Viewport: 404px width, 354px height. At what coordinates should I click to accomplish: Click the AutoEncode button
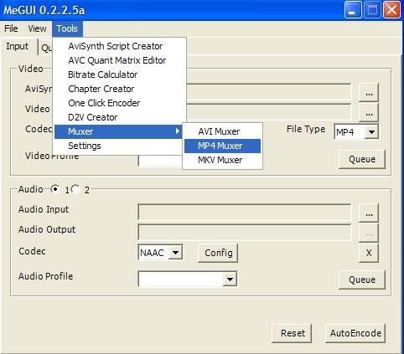point(355,333)
